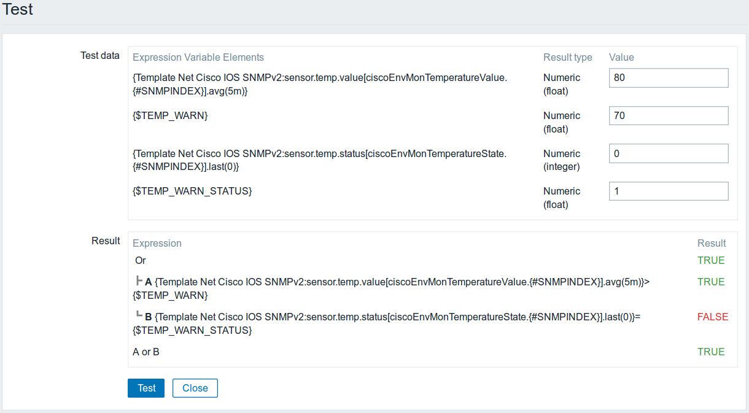This screenshot has width=749, height=413.
Task: Edit the avg(5m) temperature value field showing 80
Action: (x=669, y=78)
